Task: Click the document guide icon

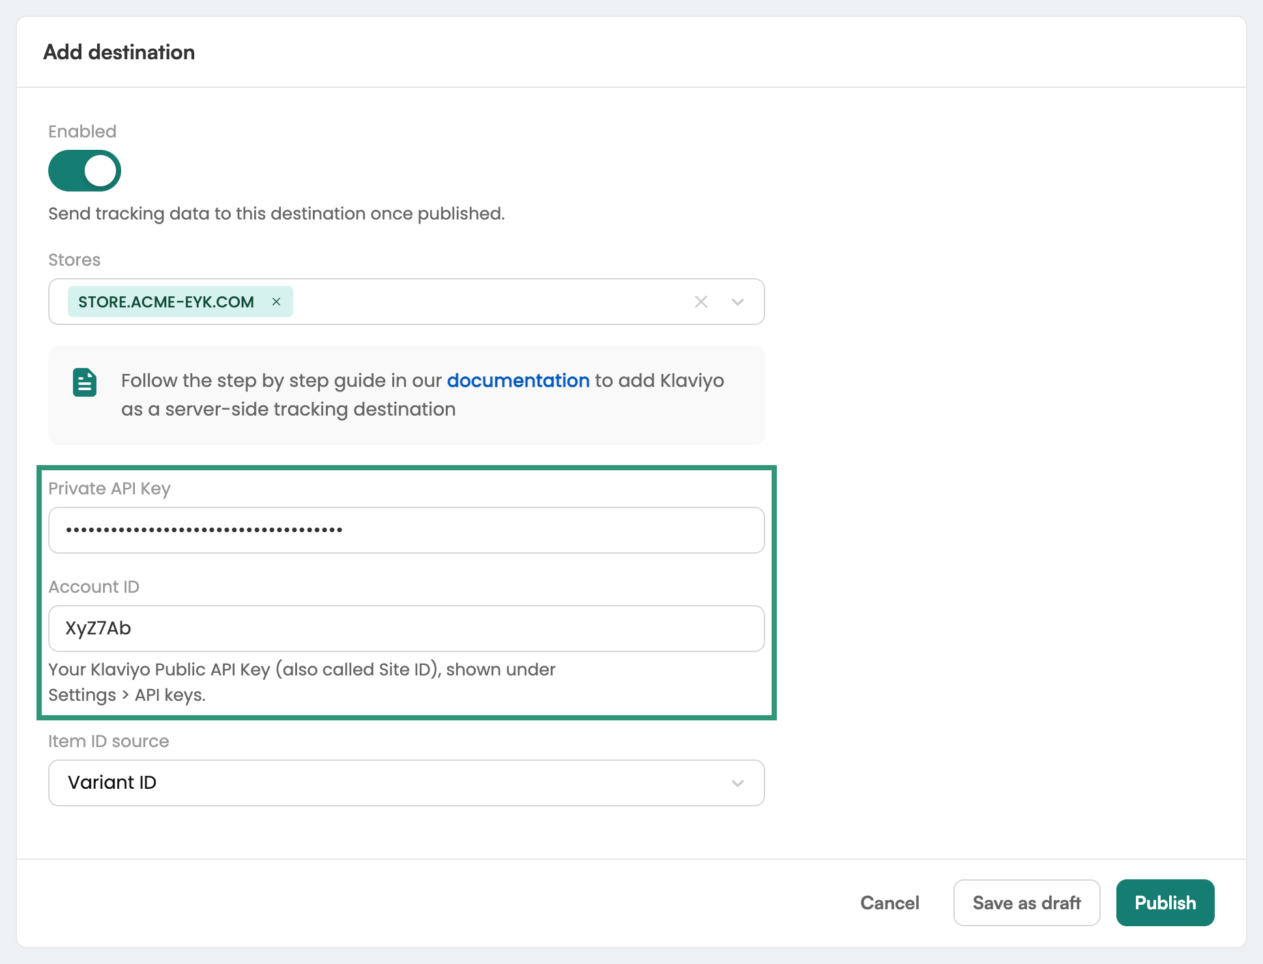Action: pos(85,382)
